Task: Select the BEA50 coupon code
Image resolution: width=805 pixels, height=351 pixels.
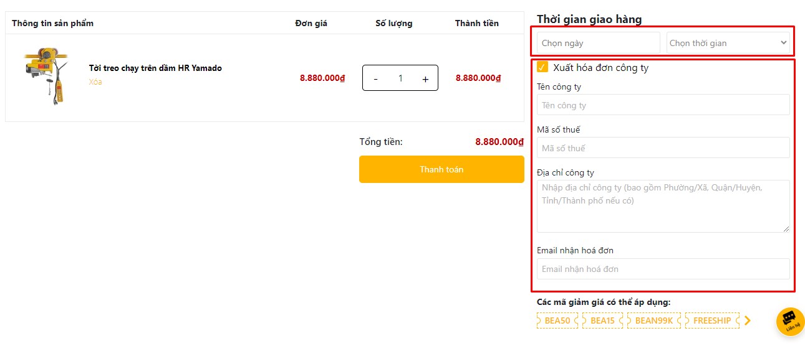Action: (557, 321)
